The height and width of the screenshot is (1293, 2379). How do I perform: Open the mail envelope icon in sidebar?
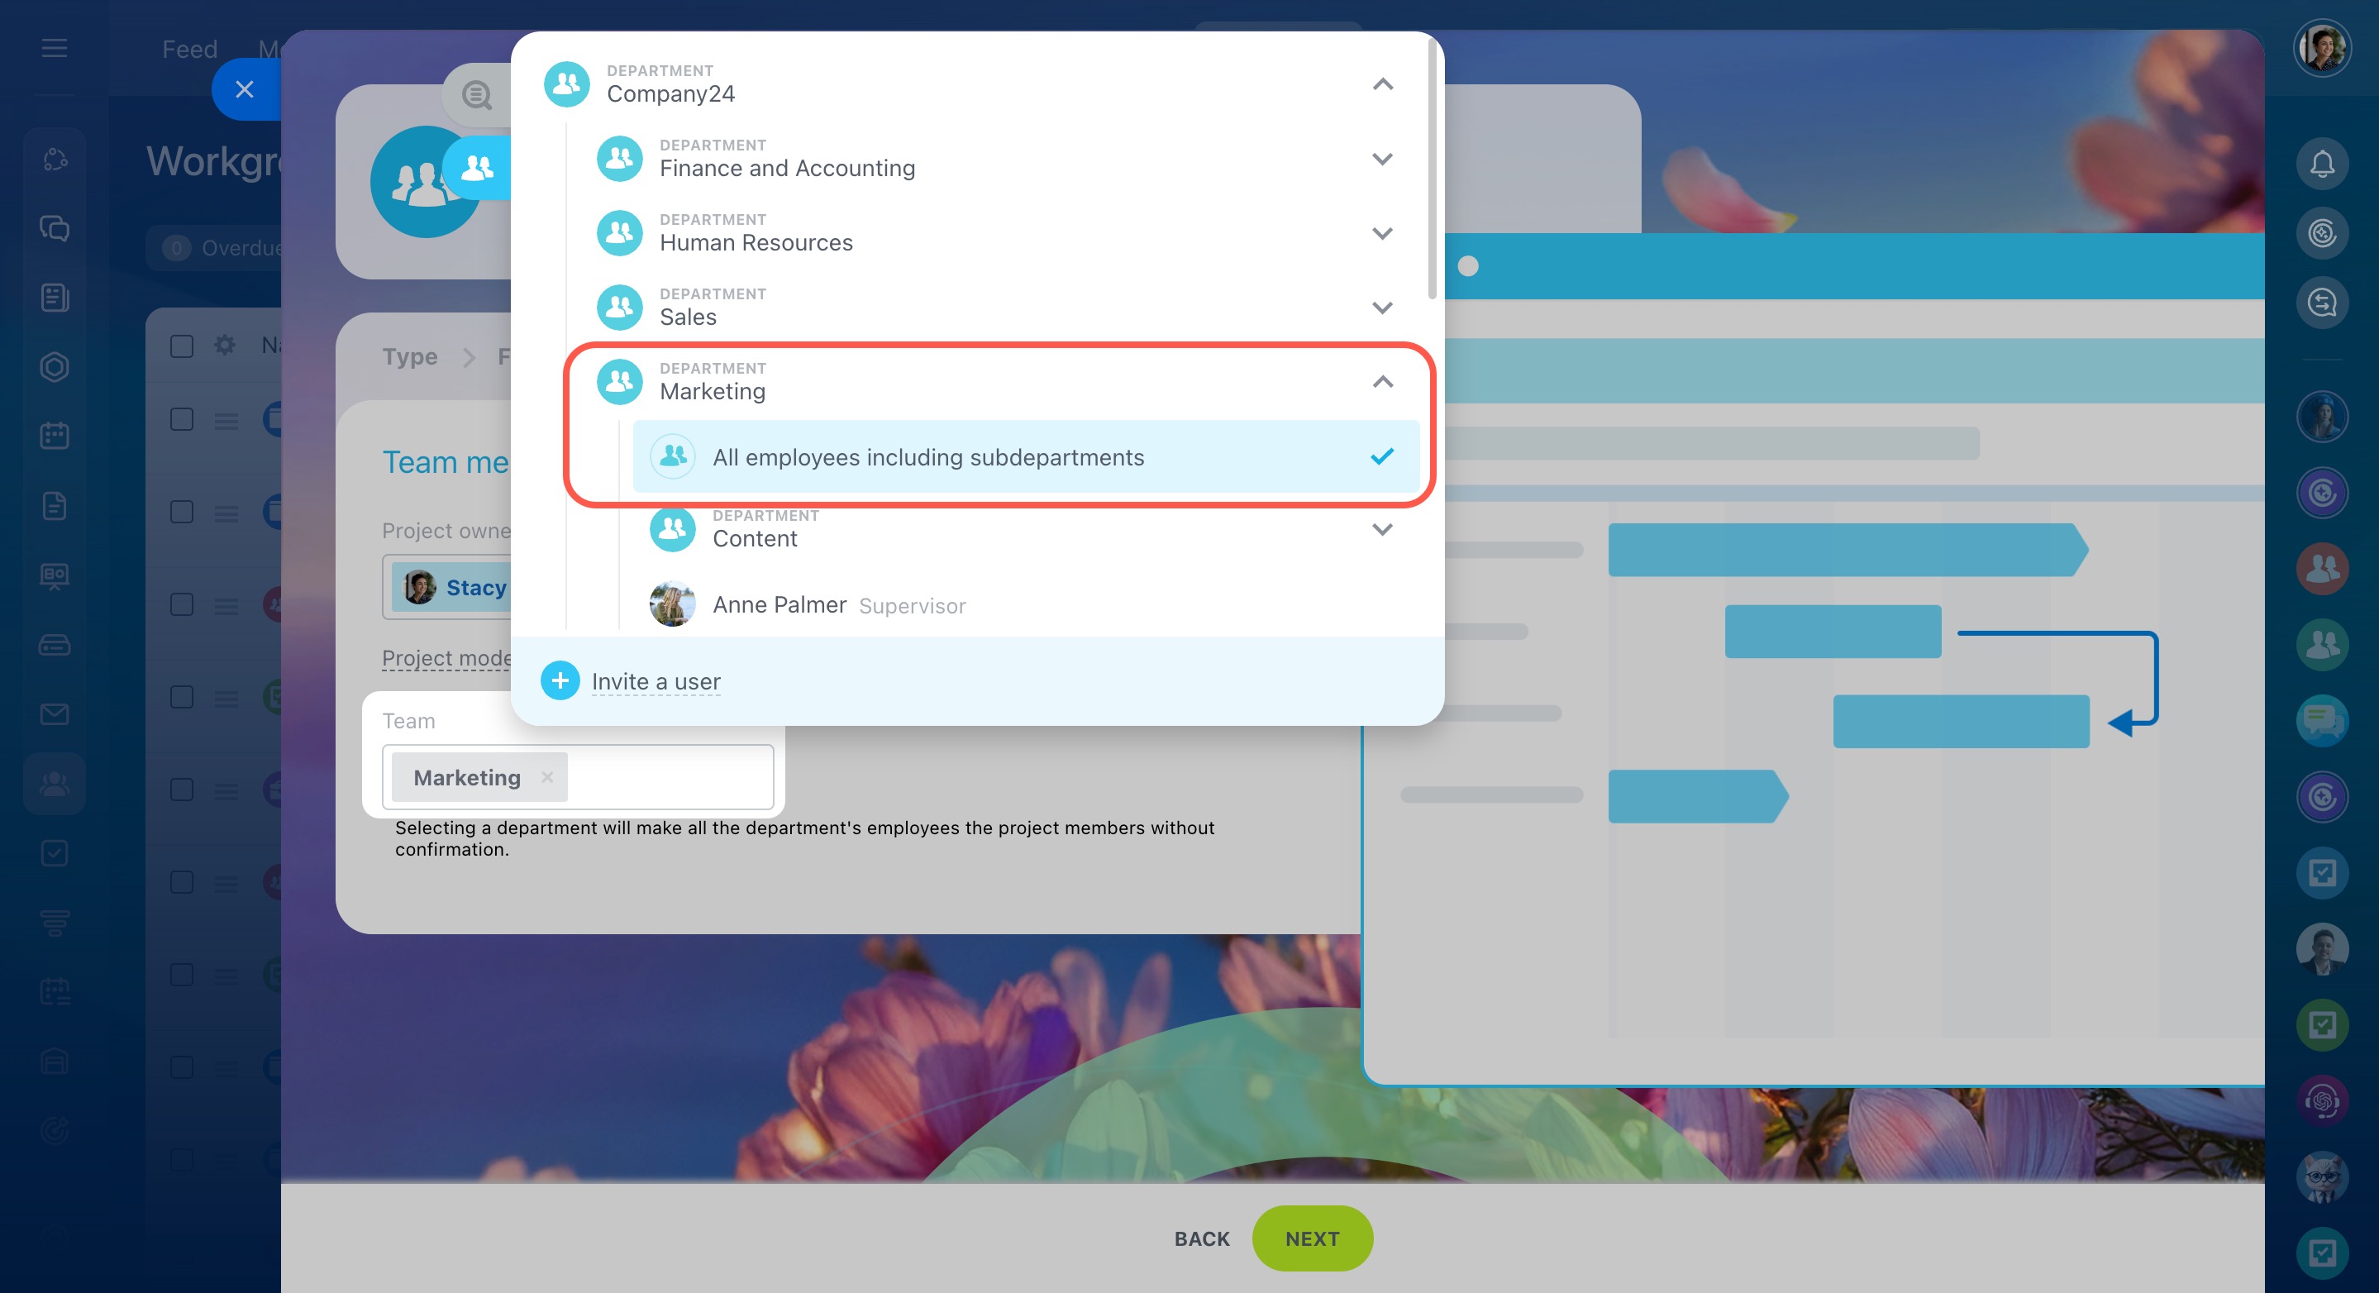click(55, 714)
